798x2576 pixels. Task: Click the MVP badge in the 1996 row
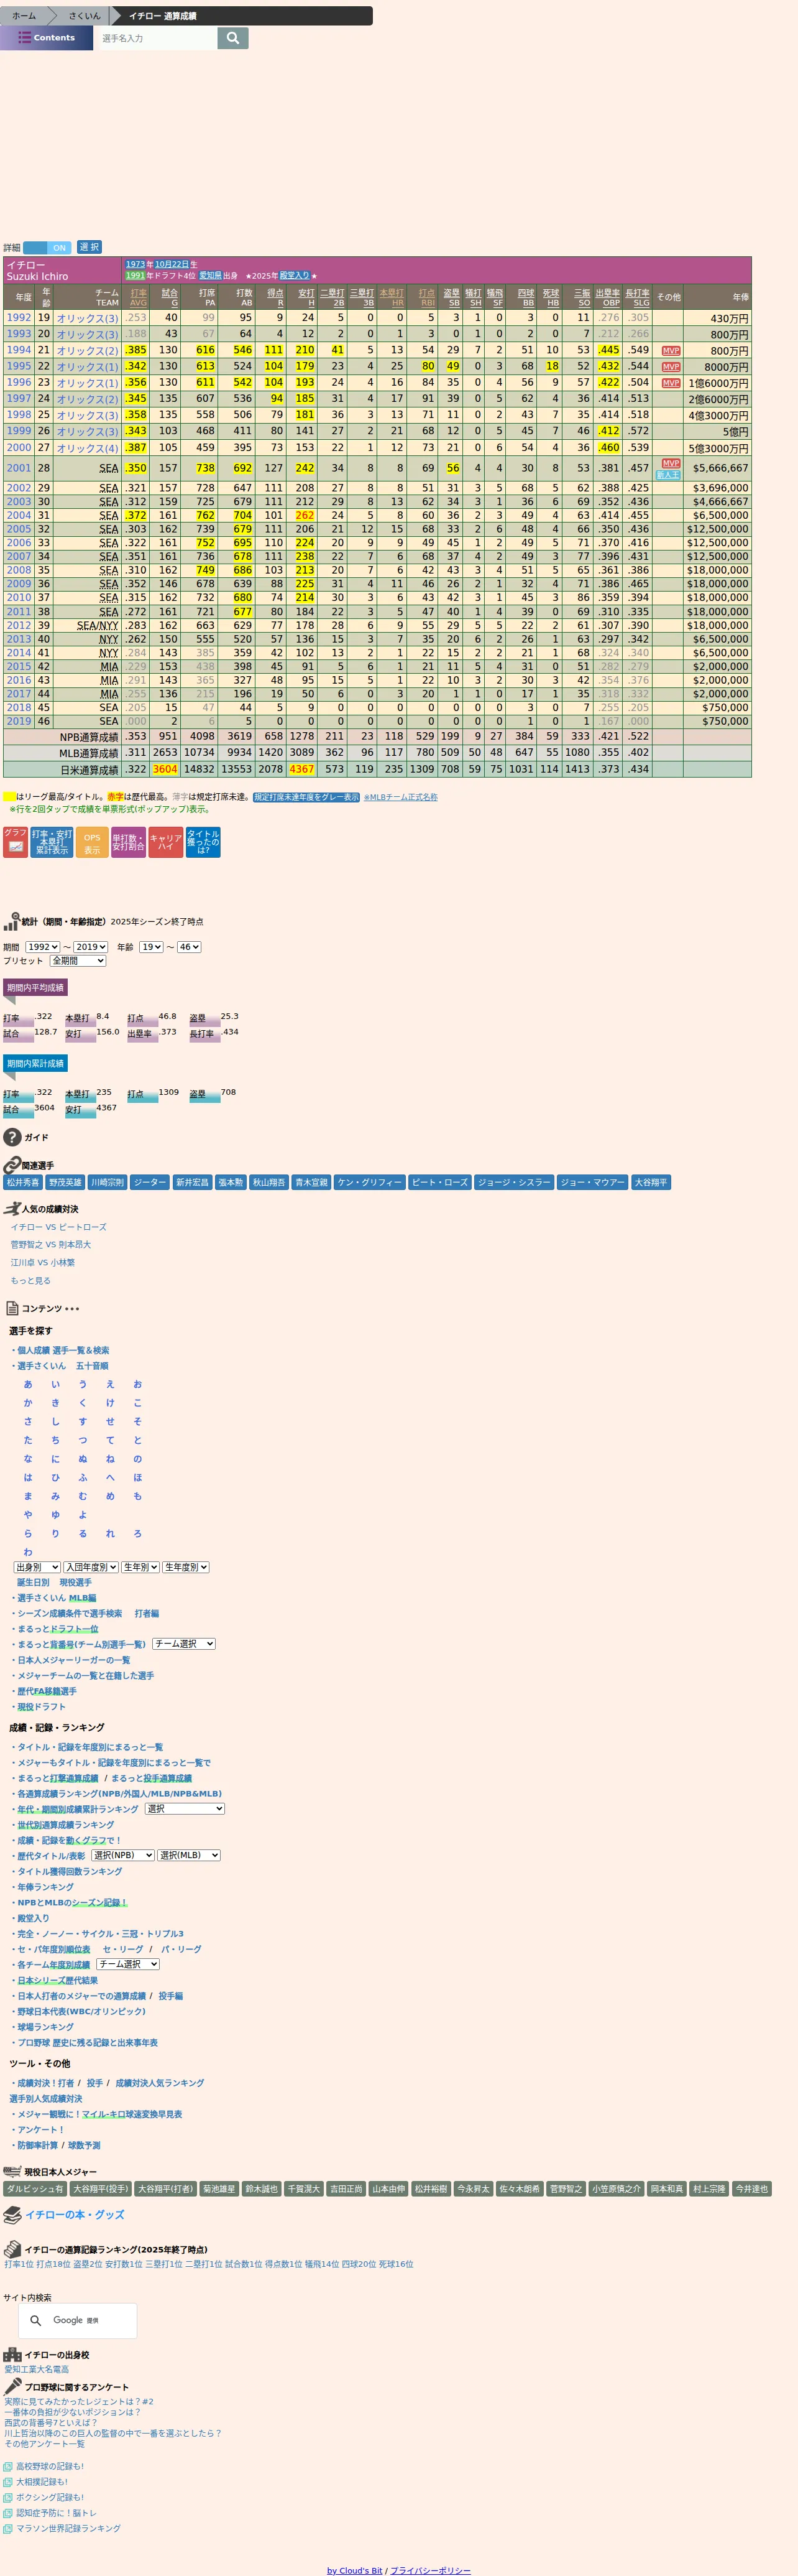671,383
